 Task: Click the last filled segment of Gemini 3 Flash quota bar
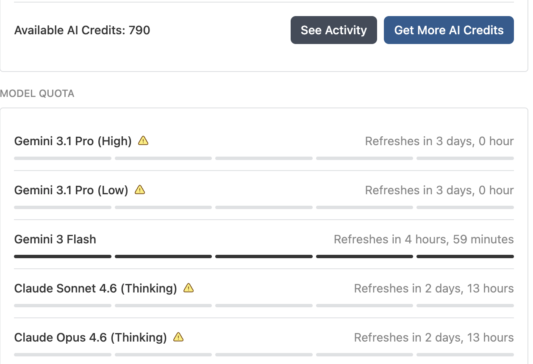tap(465, 256)
